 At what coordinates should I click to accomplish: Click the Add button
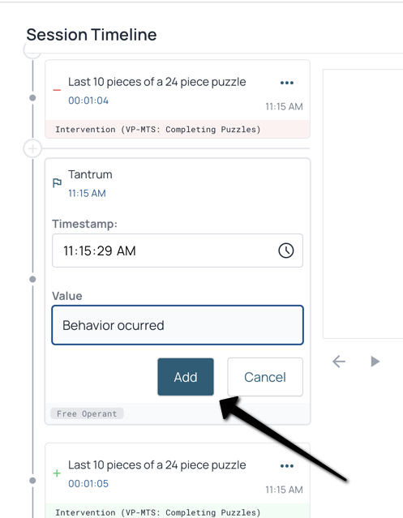[x=186, y=377]
